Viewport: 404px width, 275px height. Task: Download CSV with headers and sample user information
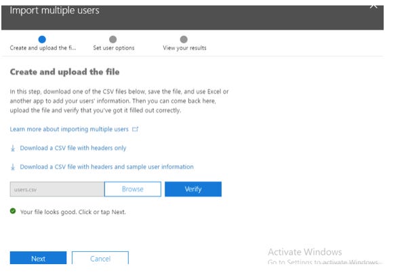106,167
